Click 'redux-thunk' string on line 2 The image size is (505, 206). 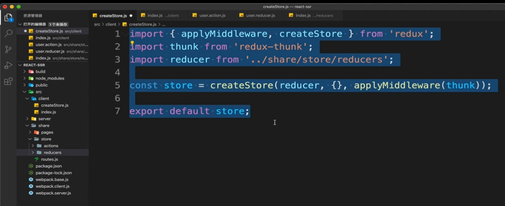[271, 47]
